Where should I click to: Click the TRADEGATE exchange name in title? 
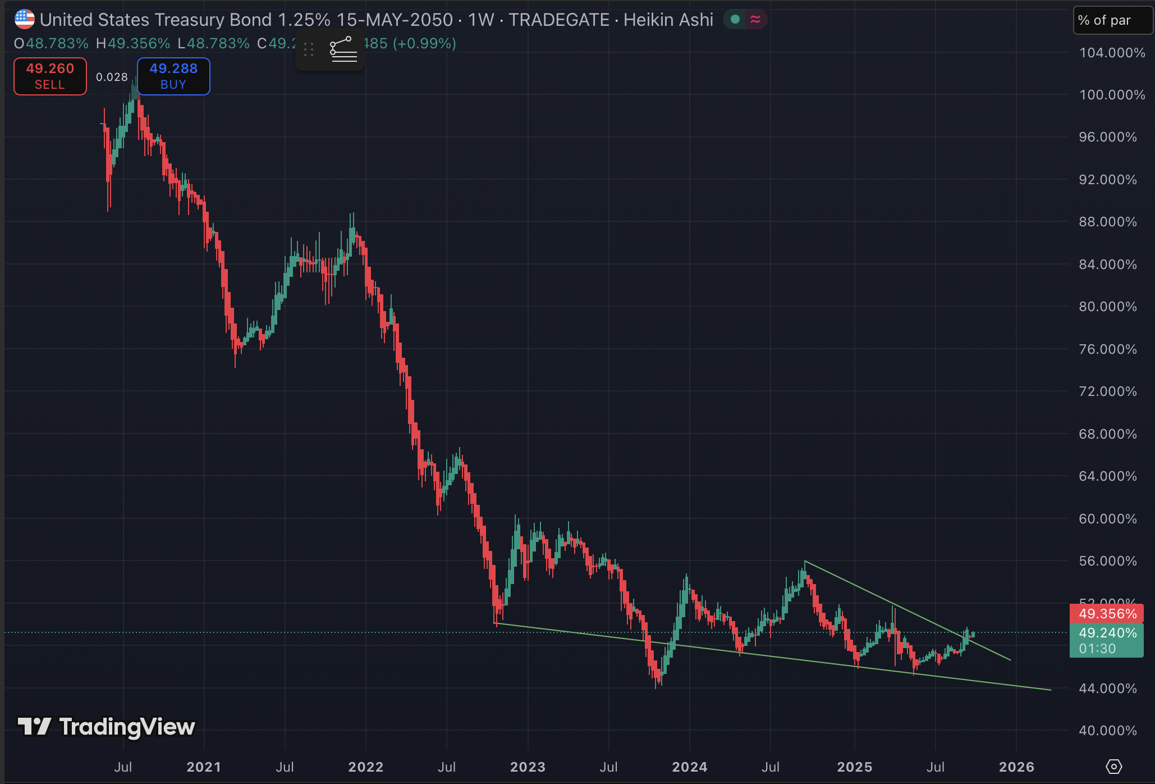pos(558,20)
